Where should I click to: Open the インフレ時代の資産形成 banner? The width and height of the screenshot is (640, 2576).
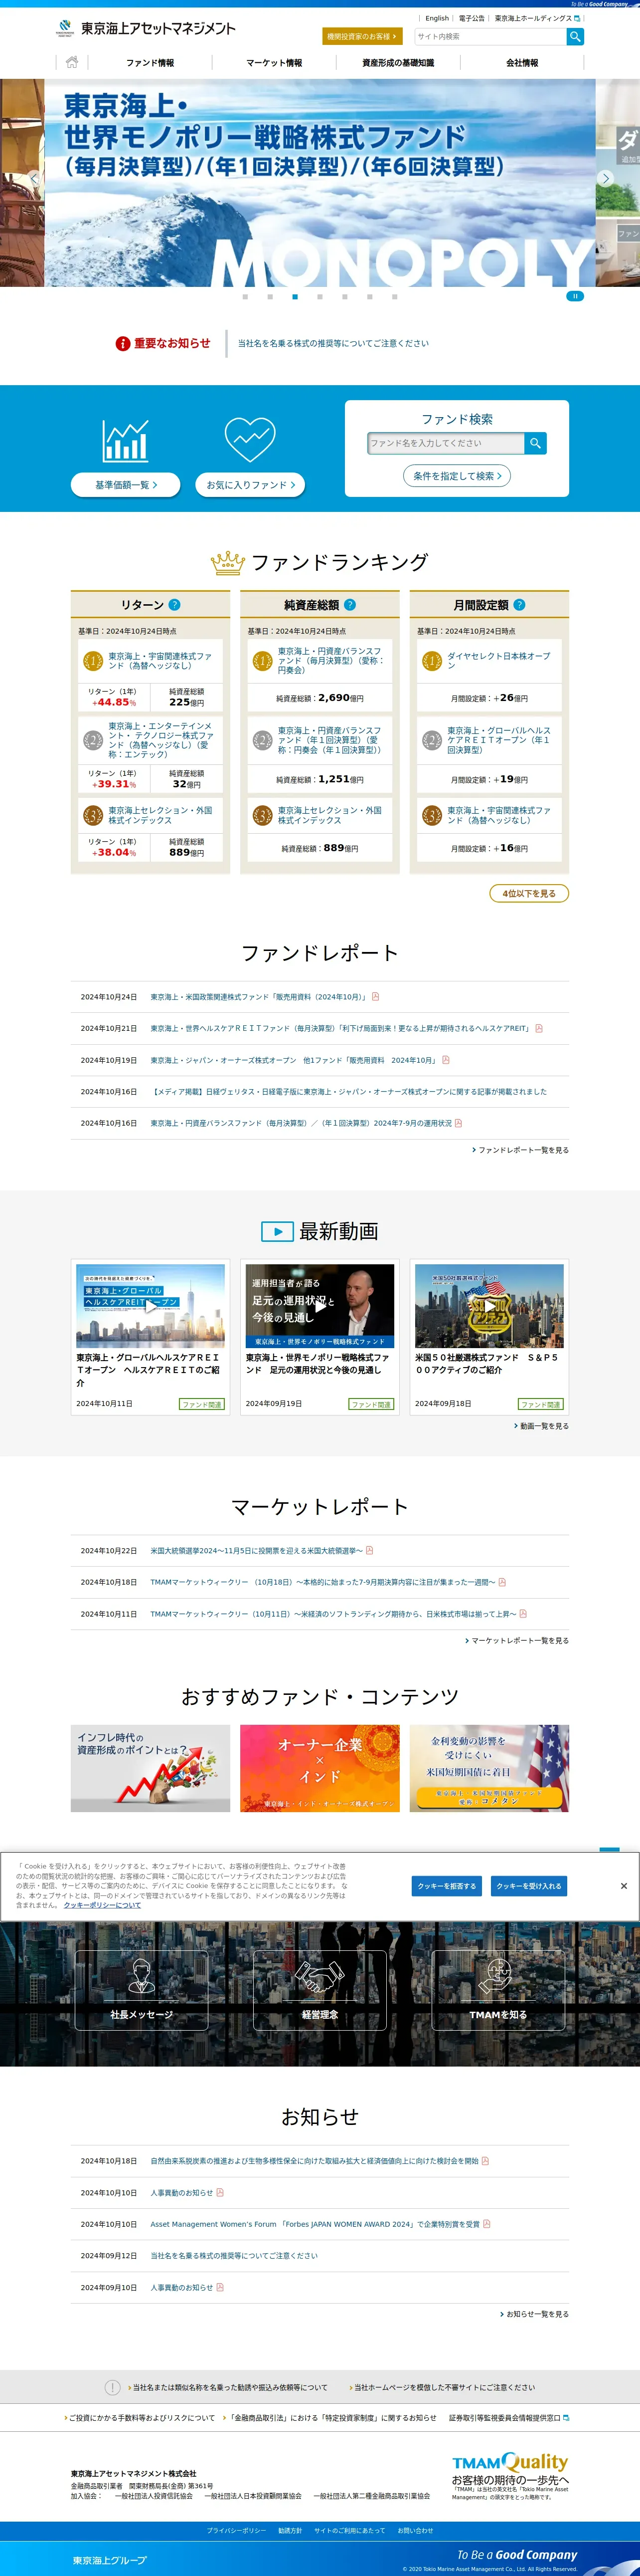[151, 1768]
